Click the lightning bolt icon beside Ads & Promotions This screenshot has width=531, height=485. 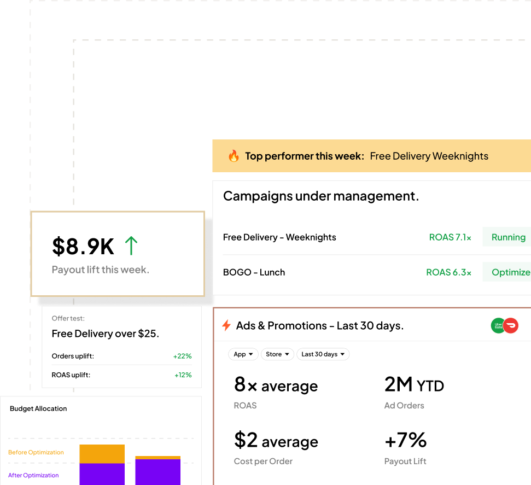pyautogui.click(x=226, y=326)
